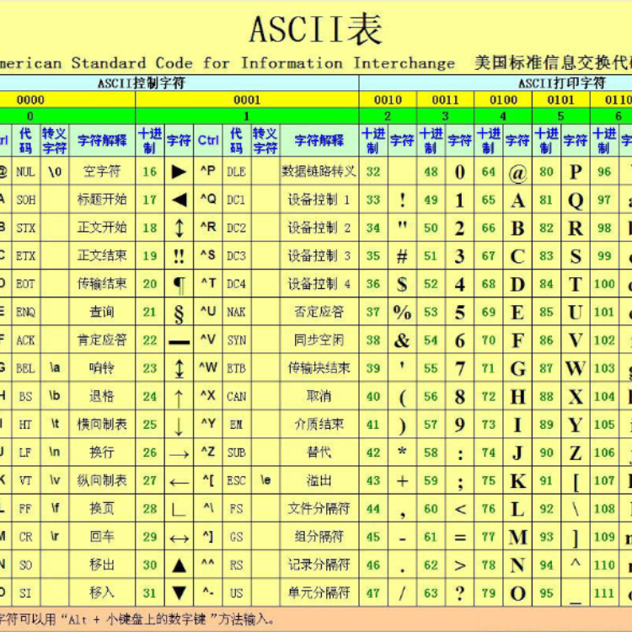Click the pilcrow paragraph symbol
This screenshot has height=632, width=632.
tap(179, 285)
